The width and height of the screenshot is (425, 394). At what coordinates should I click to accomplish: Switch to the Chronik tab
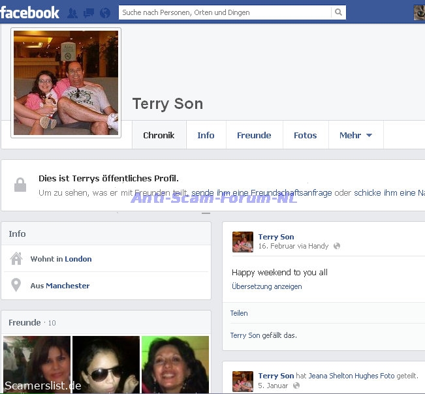pos(159,136)
